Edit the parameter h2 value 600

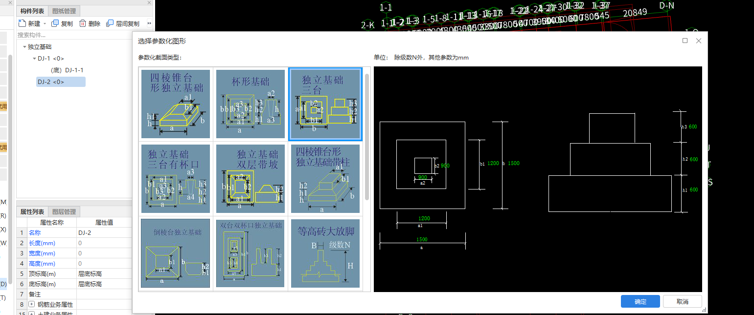694,159
